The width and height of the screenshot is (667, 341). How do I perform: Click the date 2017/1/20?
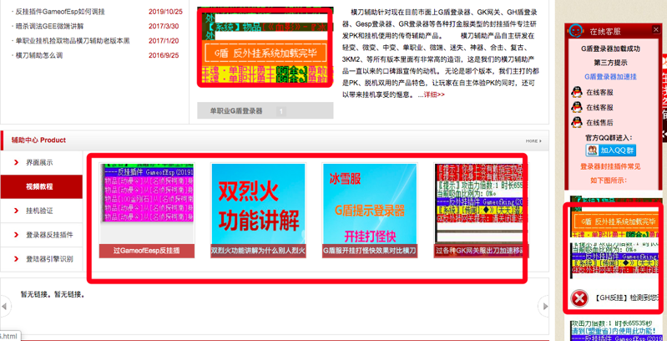[164, 41]
